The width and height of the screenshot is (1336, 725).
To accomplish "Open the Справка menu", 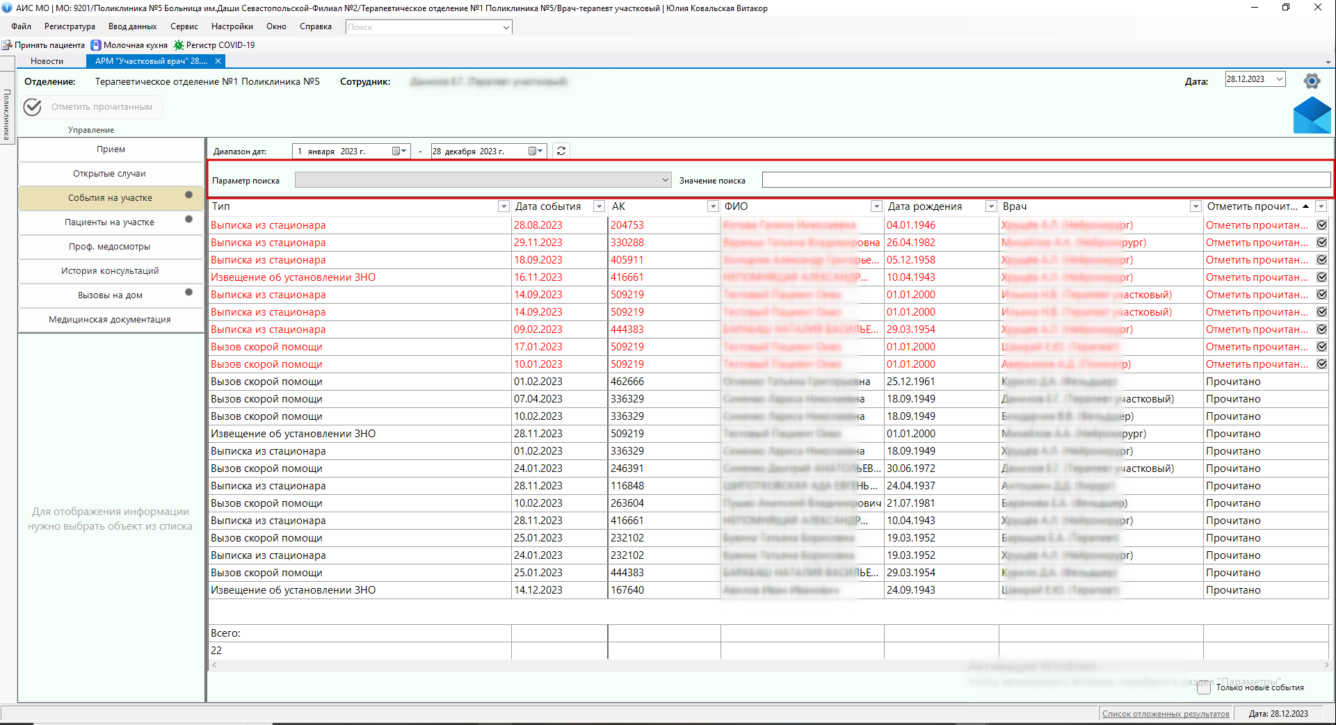I will click(x=316, y=26).
